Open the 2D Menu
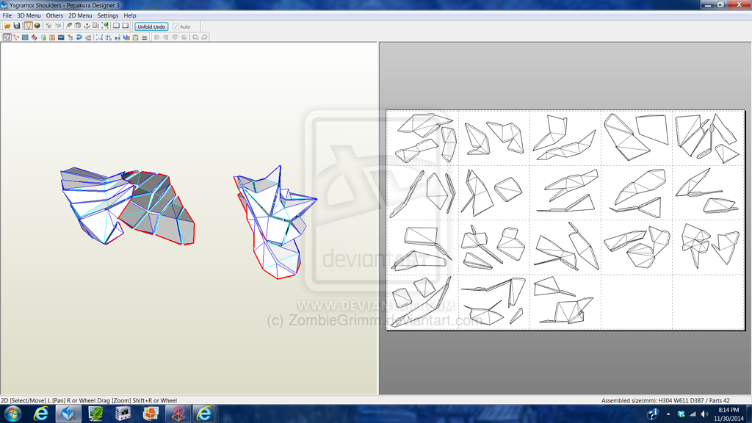 click(80, 15)
